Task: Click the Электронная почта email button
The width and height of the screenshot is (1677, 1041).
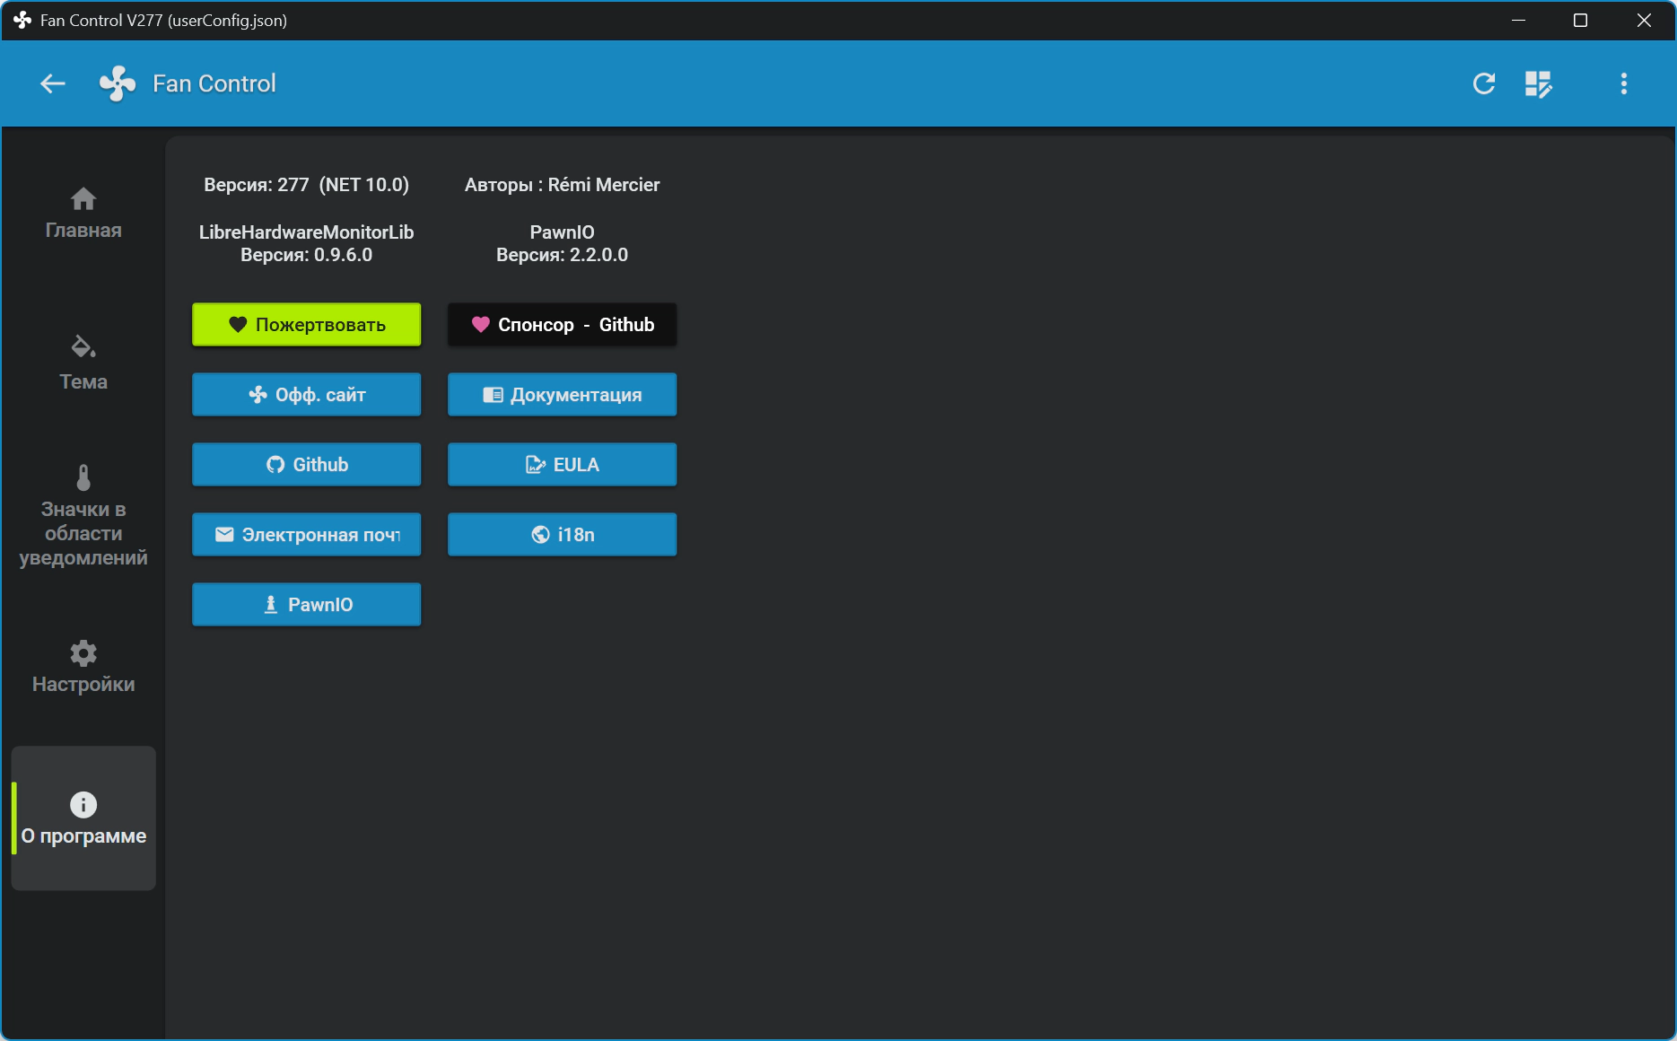Action: tap(306, 534)
